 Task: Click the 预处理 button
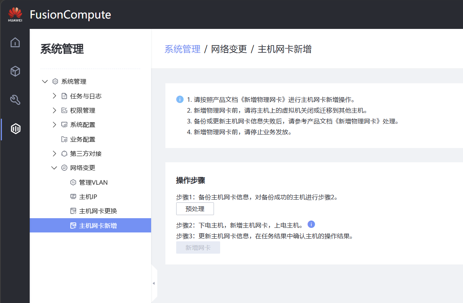(x=195, y=209)
